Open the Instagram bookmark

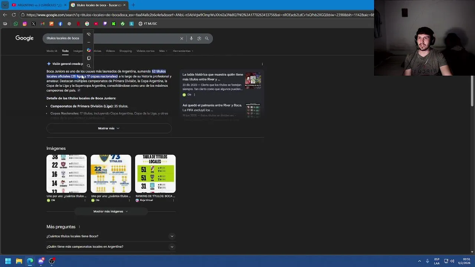pos(24,24)
